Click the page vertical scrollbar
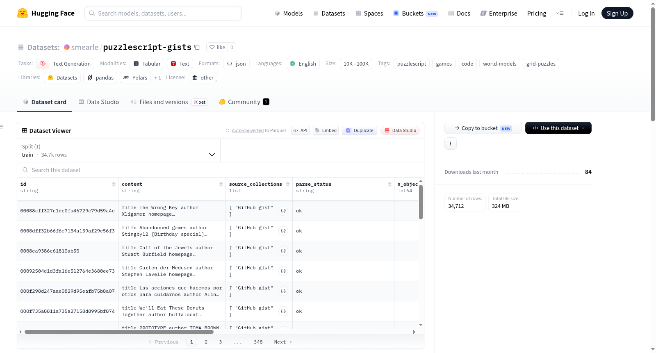Image resolution: width=656 pixels, height=353 pixels. pos(653,64)
